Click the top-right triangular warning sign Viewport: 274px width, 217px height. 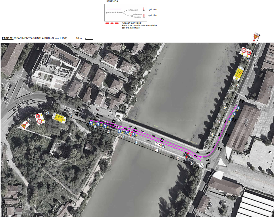pyautogui.click(x=256, y=37)
